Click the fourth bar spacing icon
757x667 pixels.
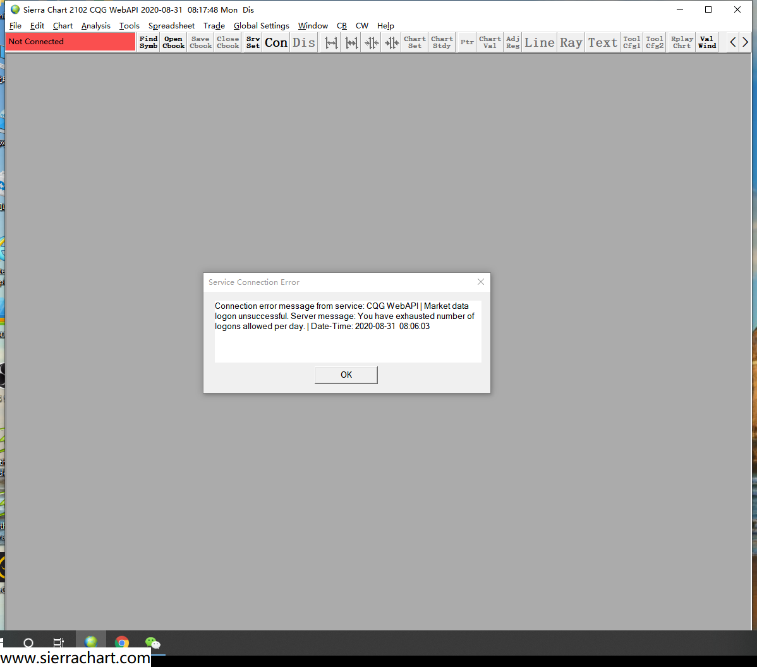coord(392,42)
